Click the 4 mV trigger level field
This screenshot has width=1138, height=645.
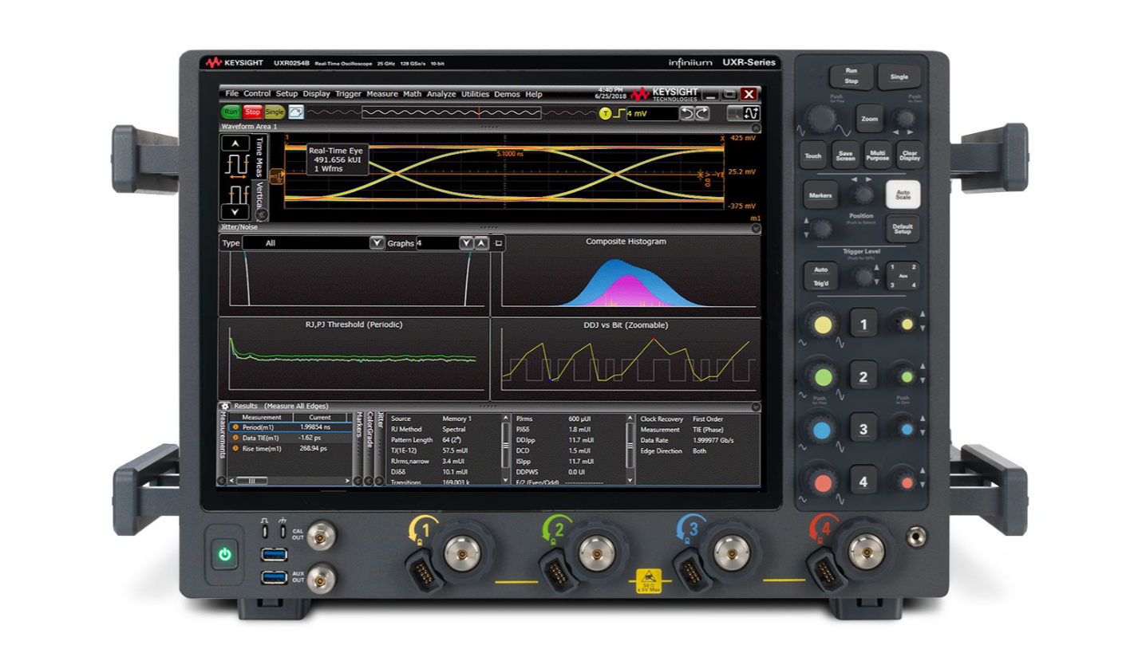tap(651, 114)
